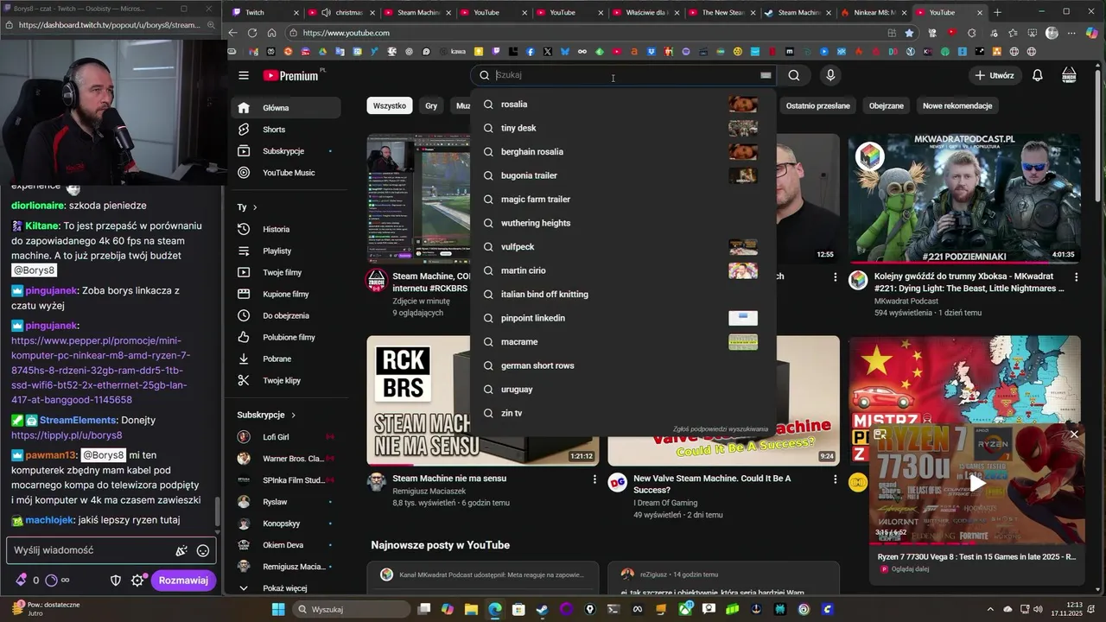Image resolution: width=1106 pixels, height=622 pixels.
Task: Open Pobrane downloads in sidebar
Action: [285, 359]
